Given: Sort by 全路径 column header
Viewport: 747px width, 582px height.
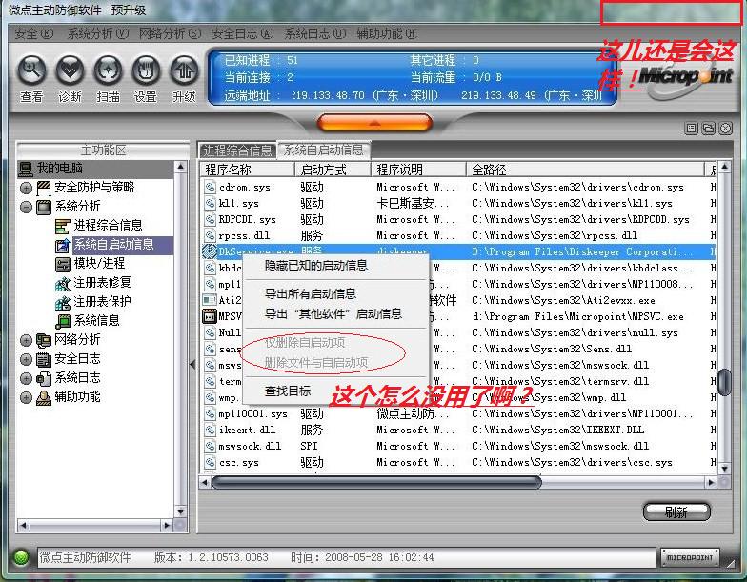Looking at the screenshot, I should point(585,170).
